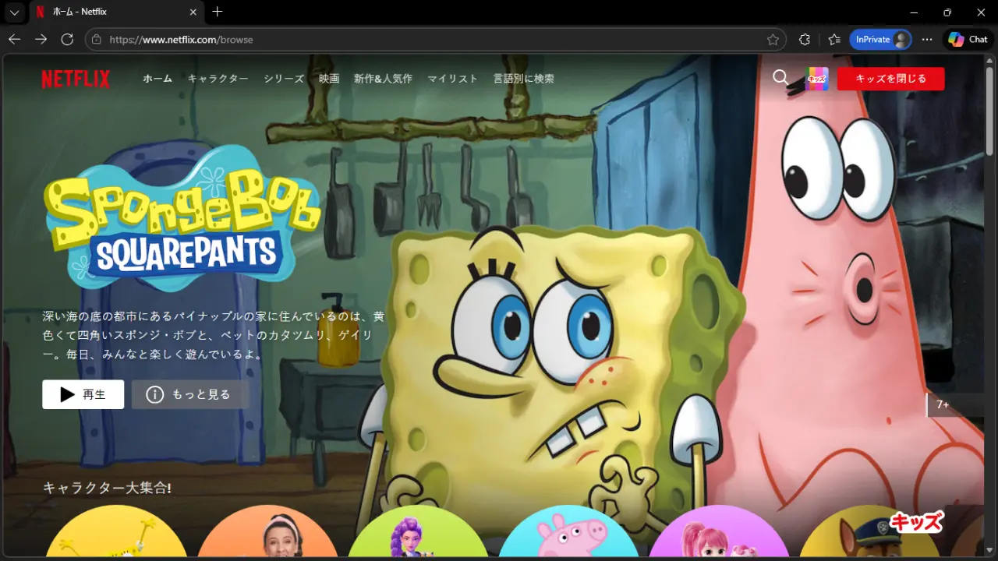Select the Paw Patrol Chase character circle
This screenshot has height=561, width=998.
[x=871, y=531]
